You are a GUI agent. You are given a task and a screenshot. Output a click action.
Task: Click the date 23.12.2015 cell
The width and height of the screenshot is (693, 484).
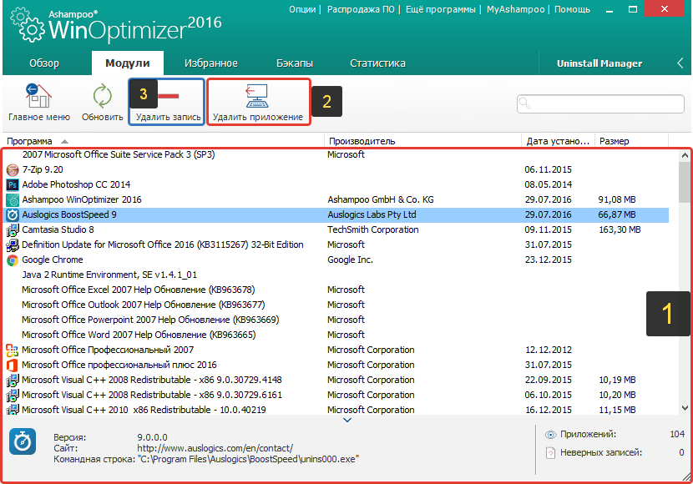pos(548,260)
